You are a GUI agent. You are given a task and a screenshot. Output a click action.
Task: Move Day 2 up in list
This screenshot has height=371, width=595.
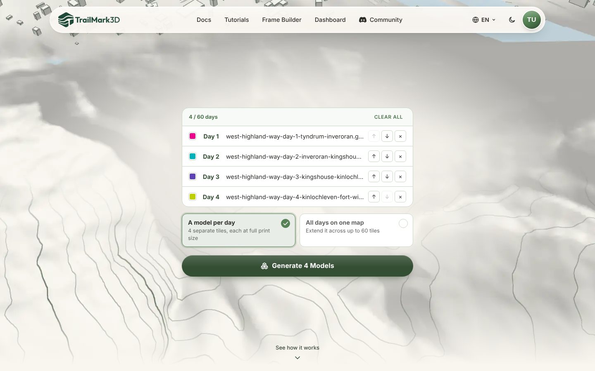click(374, 156)
